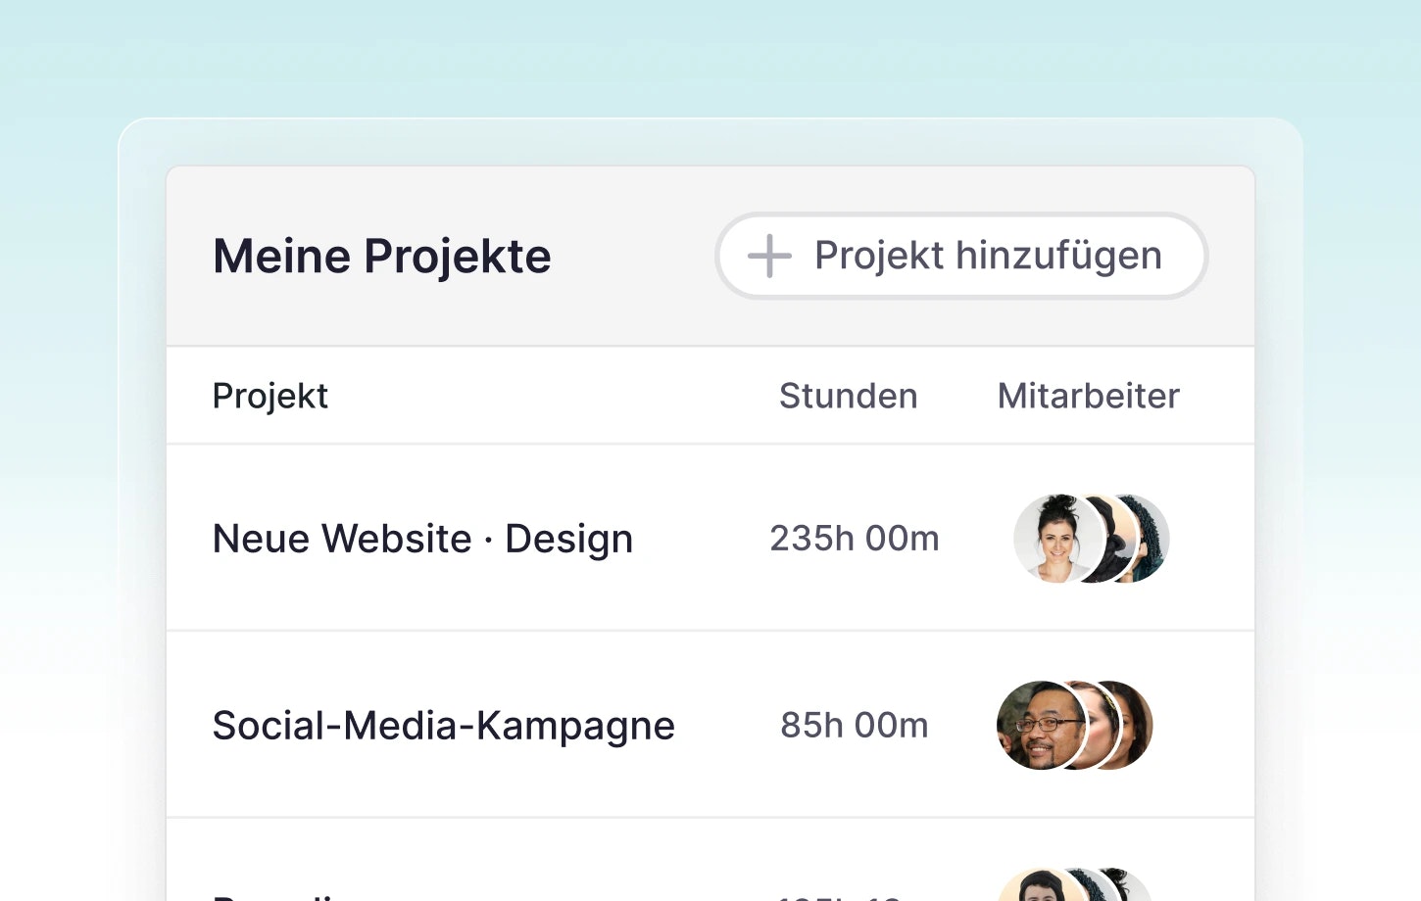The image size is (1421, 901).
Task: Open the "Neue Website · Design" project
Action: point(422,539)
